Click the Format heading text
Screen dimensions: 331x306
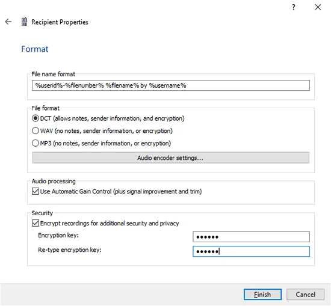click(x=35, y=49)
